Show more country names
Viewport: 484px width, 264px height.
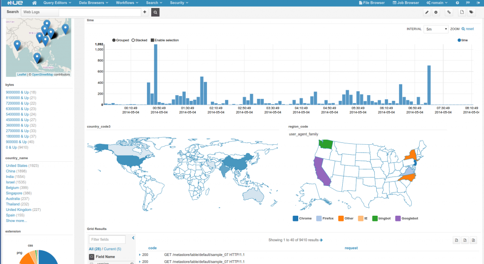[17, 221]
